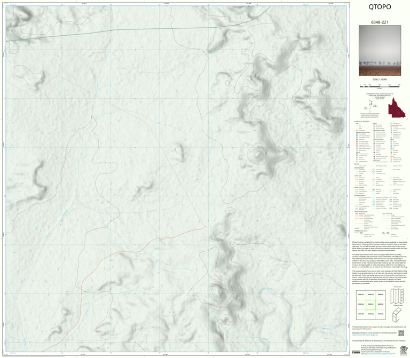Click the metres scale bar
Image resolution: width=410 pixels, height=358 pixels.
pyautogui.click(x=380, y=85)
